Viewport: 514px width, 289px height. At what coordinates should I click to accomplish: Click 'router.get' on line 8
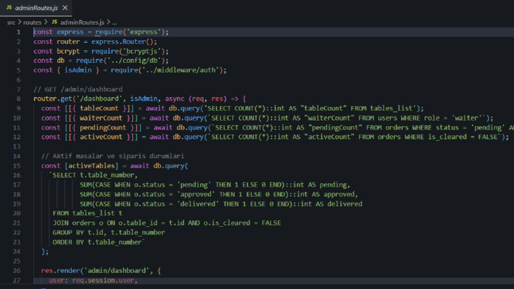(53, 98)
